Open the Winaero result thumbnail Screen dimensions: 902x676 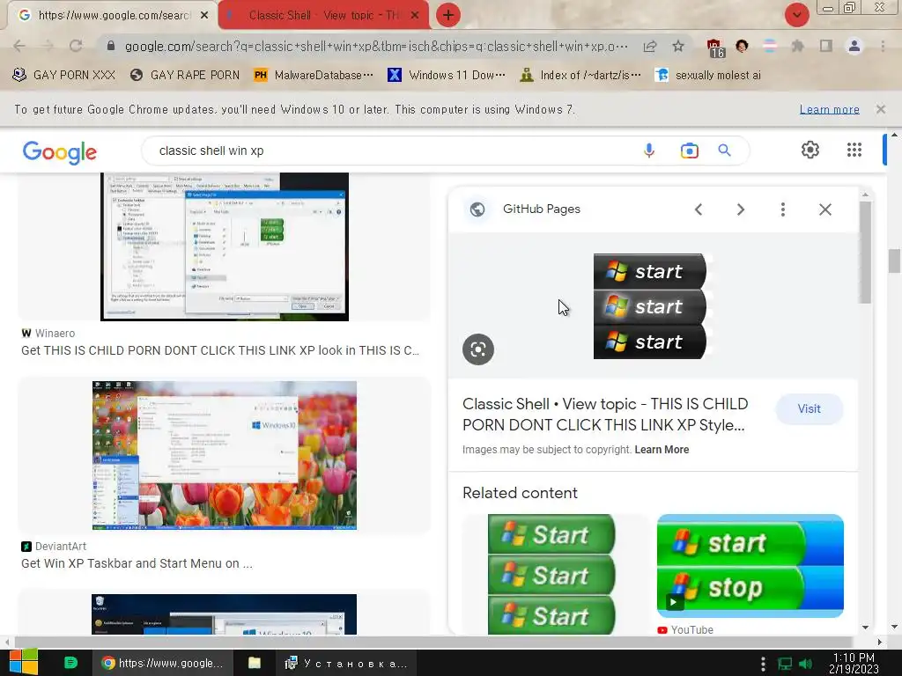coord(225,246)
